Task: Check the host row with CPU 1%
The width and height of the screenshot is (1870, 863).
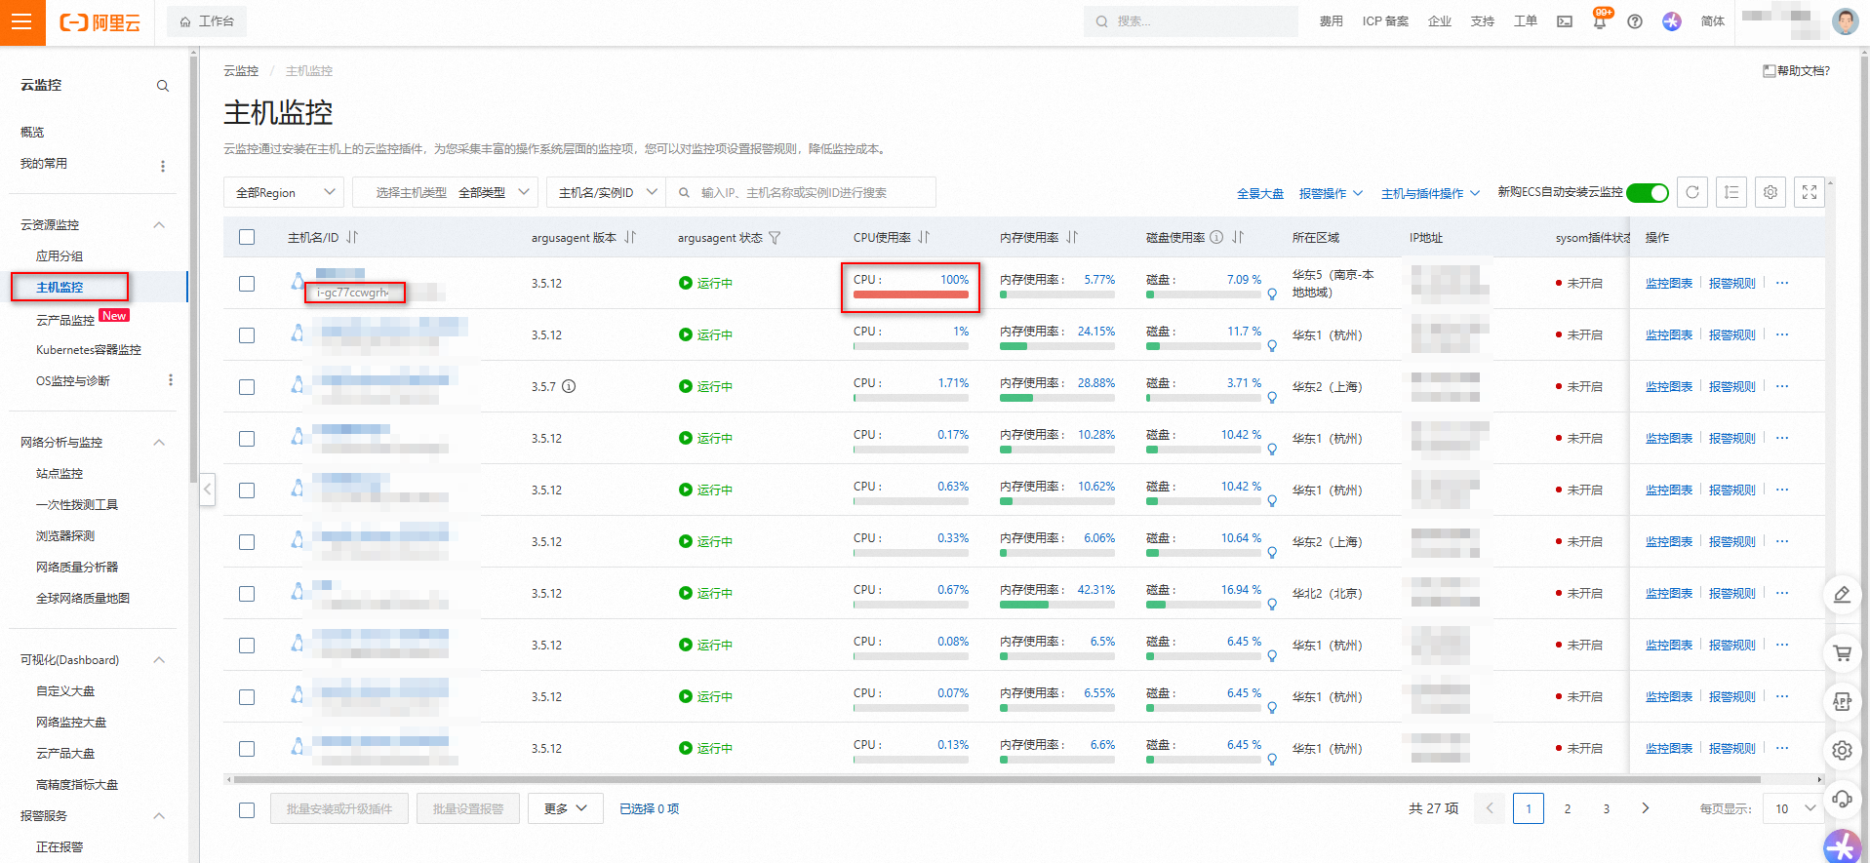Action: click(247, 334)
